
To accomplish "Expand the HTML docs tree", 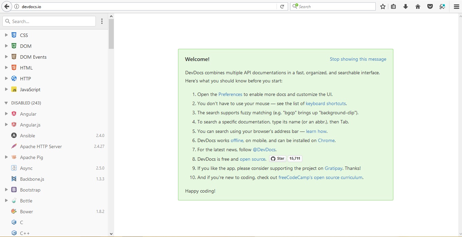I will tap(6, 67).
